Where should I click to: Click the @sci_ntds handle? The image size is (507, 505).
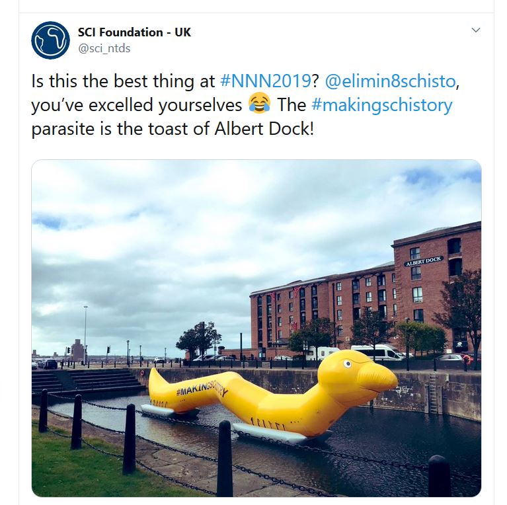pos(104,48)
